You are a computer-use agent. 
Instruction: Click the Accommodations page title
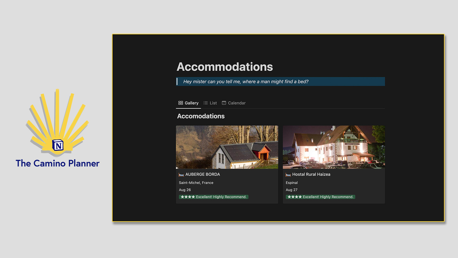pos(225,67)
